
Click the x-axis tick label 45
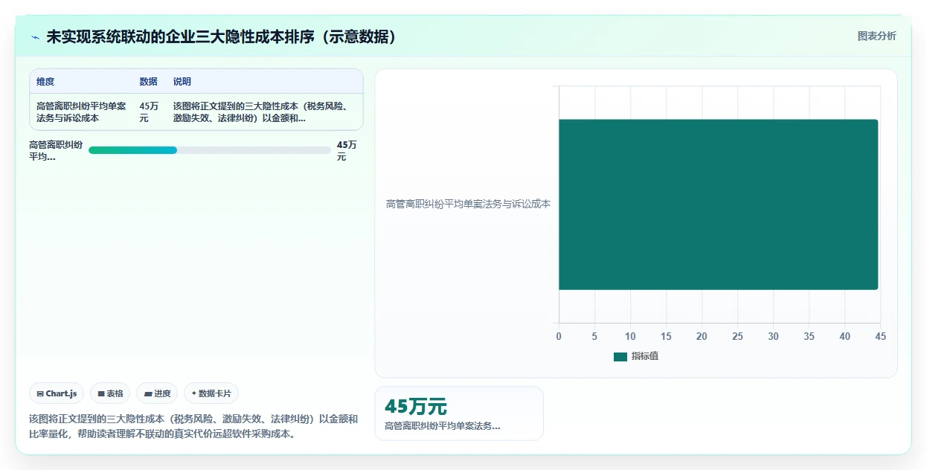point(880,337)
